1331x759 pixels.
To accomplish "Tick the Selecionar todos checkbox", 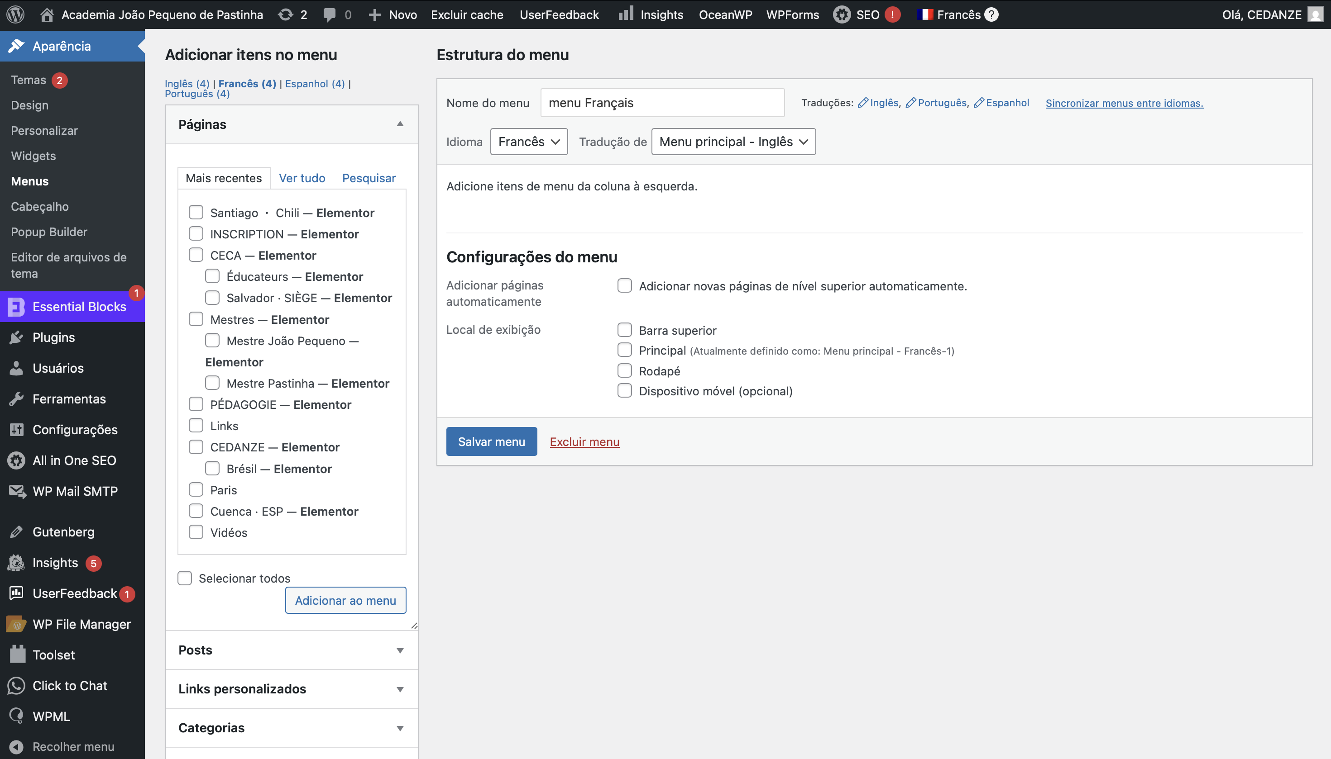I will point(185,578).
